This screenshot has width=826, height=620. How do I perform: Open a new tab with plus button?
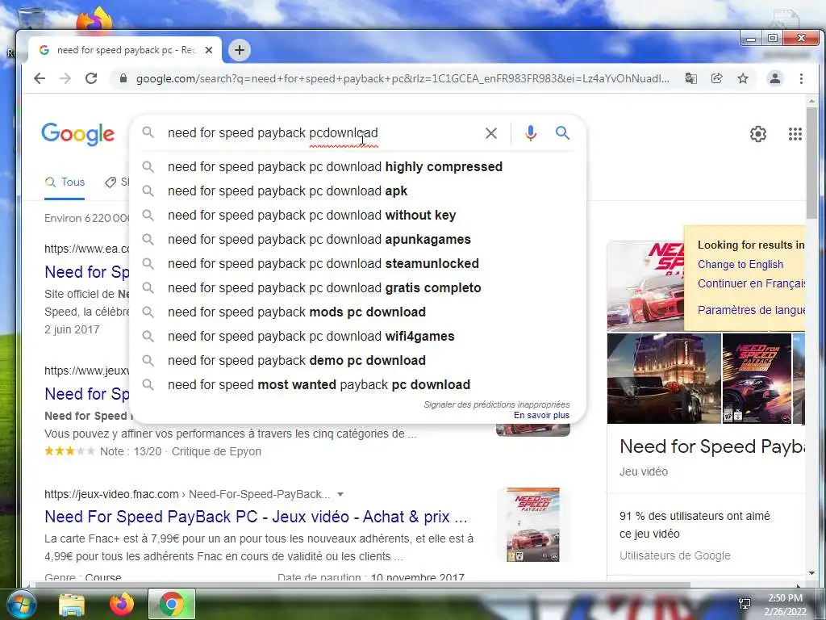(239, 50)
